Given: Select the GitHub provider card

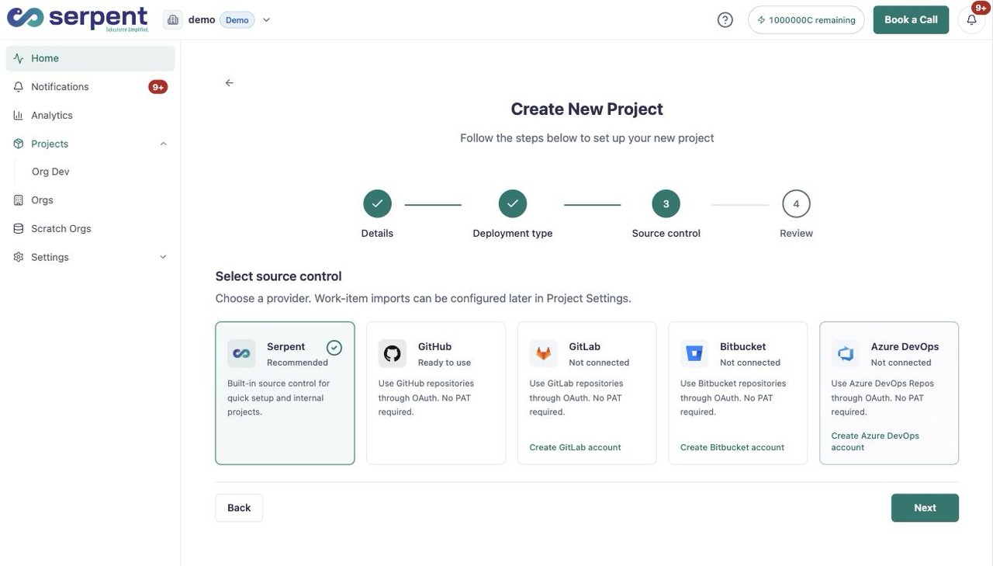Looking at the screenshot, I should tap(436, 393).
